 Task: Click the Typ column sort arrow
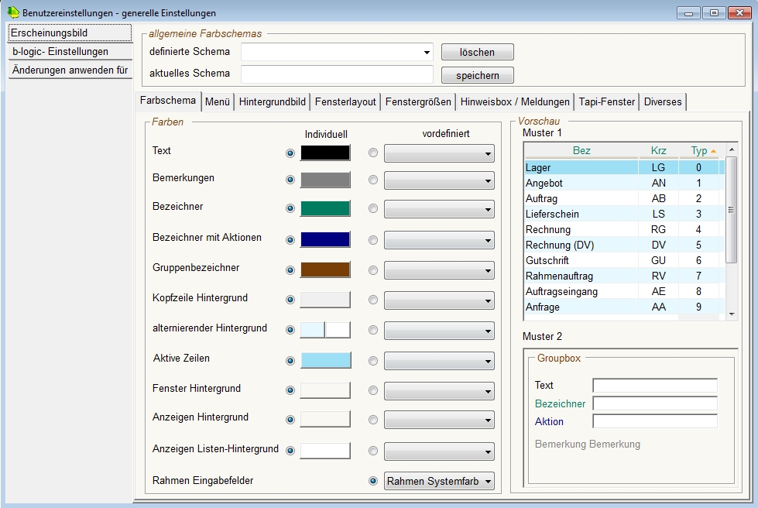pos(713,151)
